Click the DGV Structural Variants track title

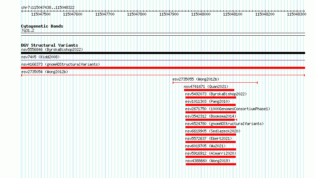[x=50, y=45]
